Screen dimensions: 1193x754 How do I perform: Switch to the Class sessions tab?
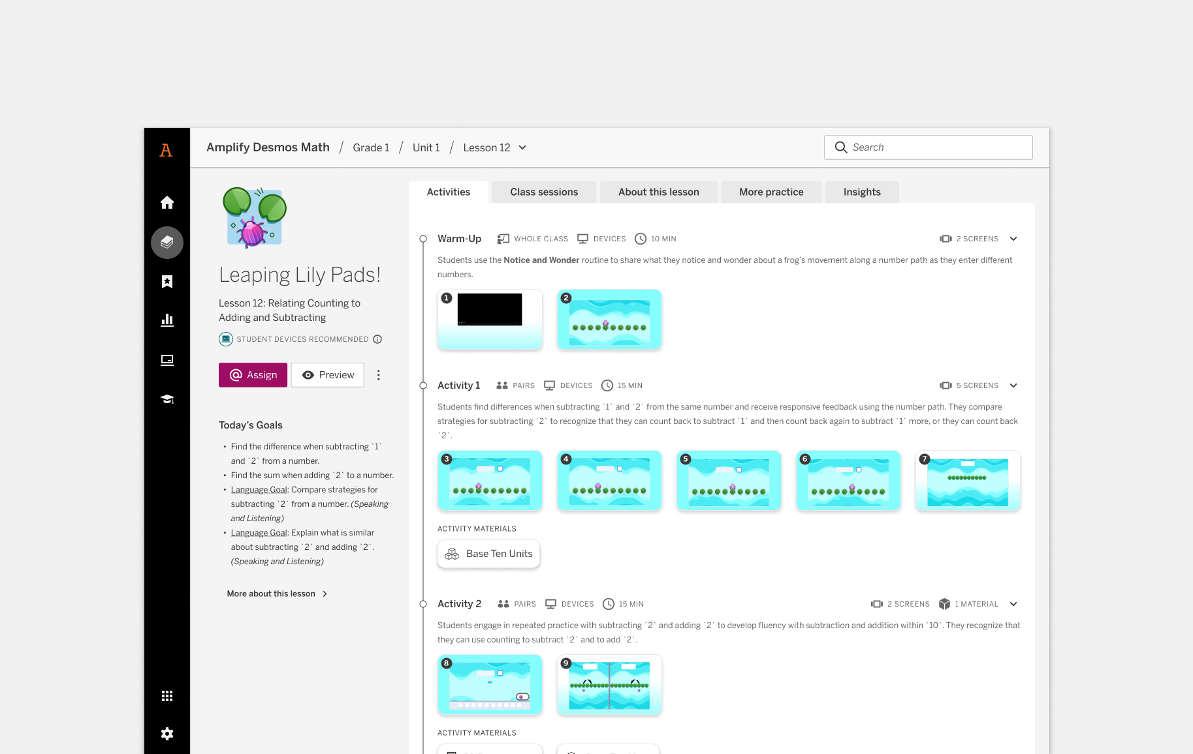(x=544, y=192)
